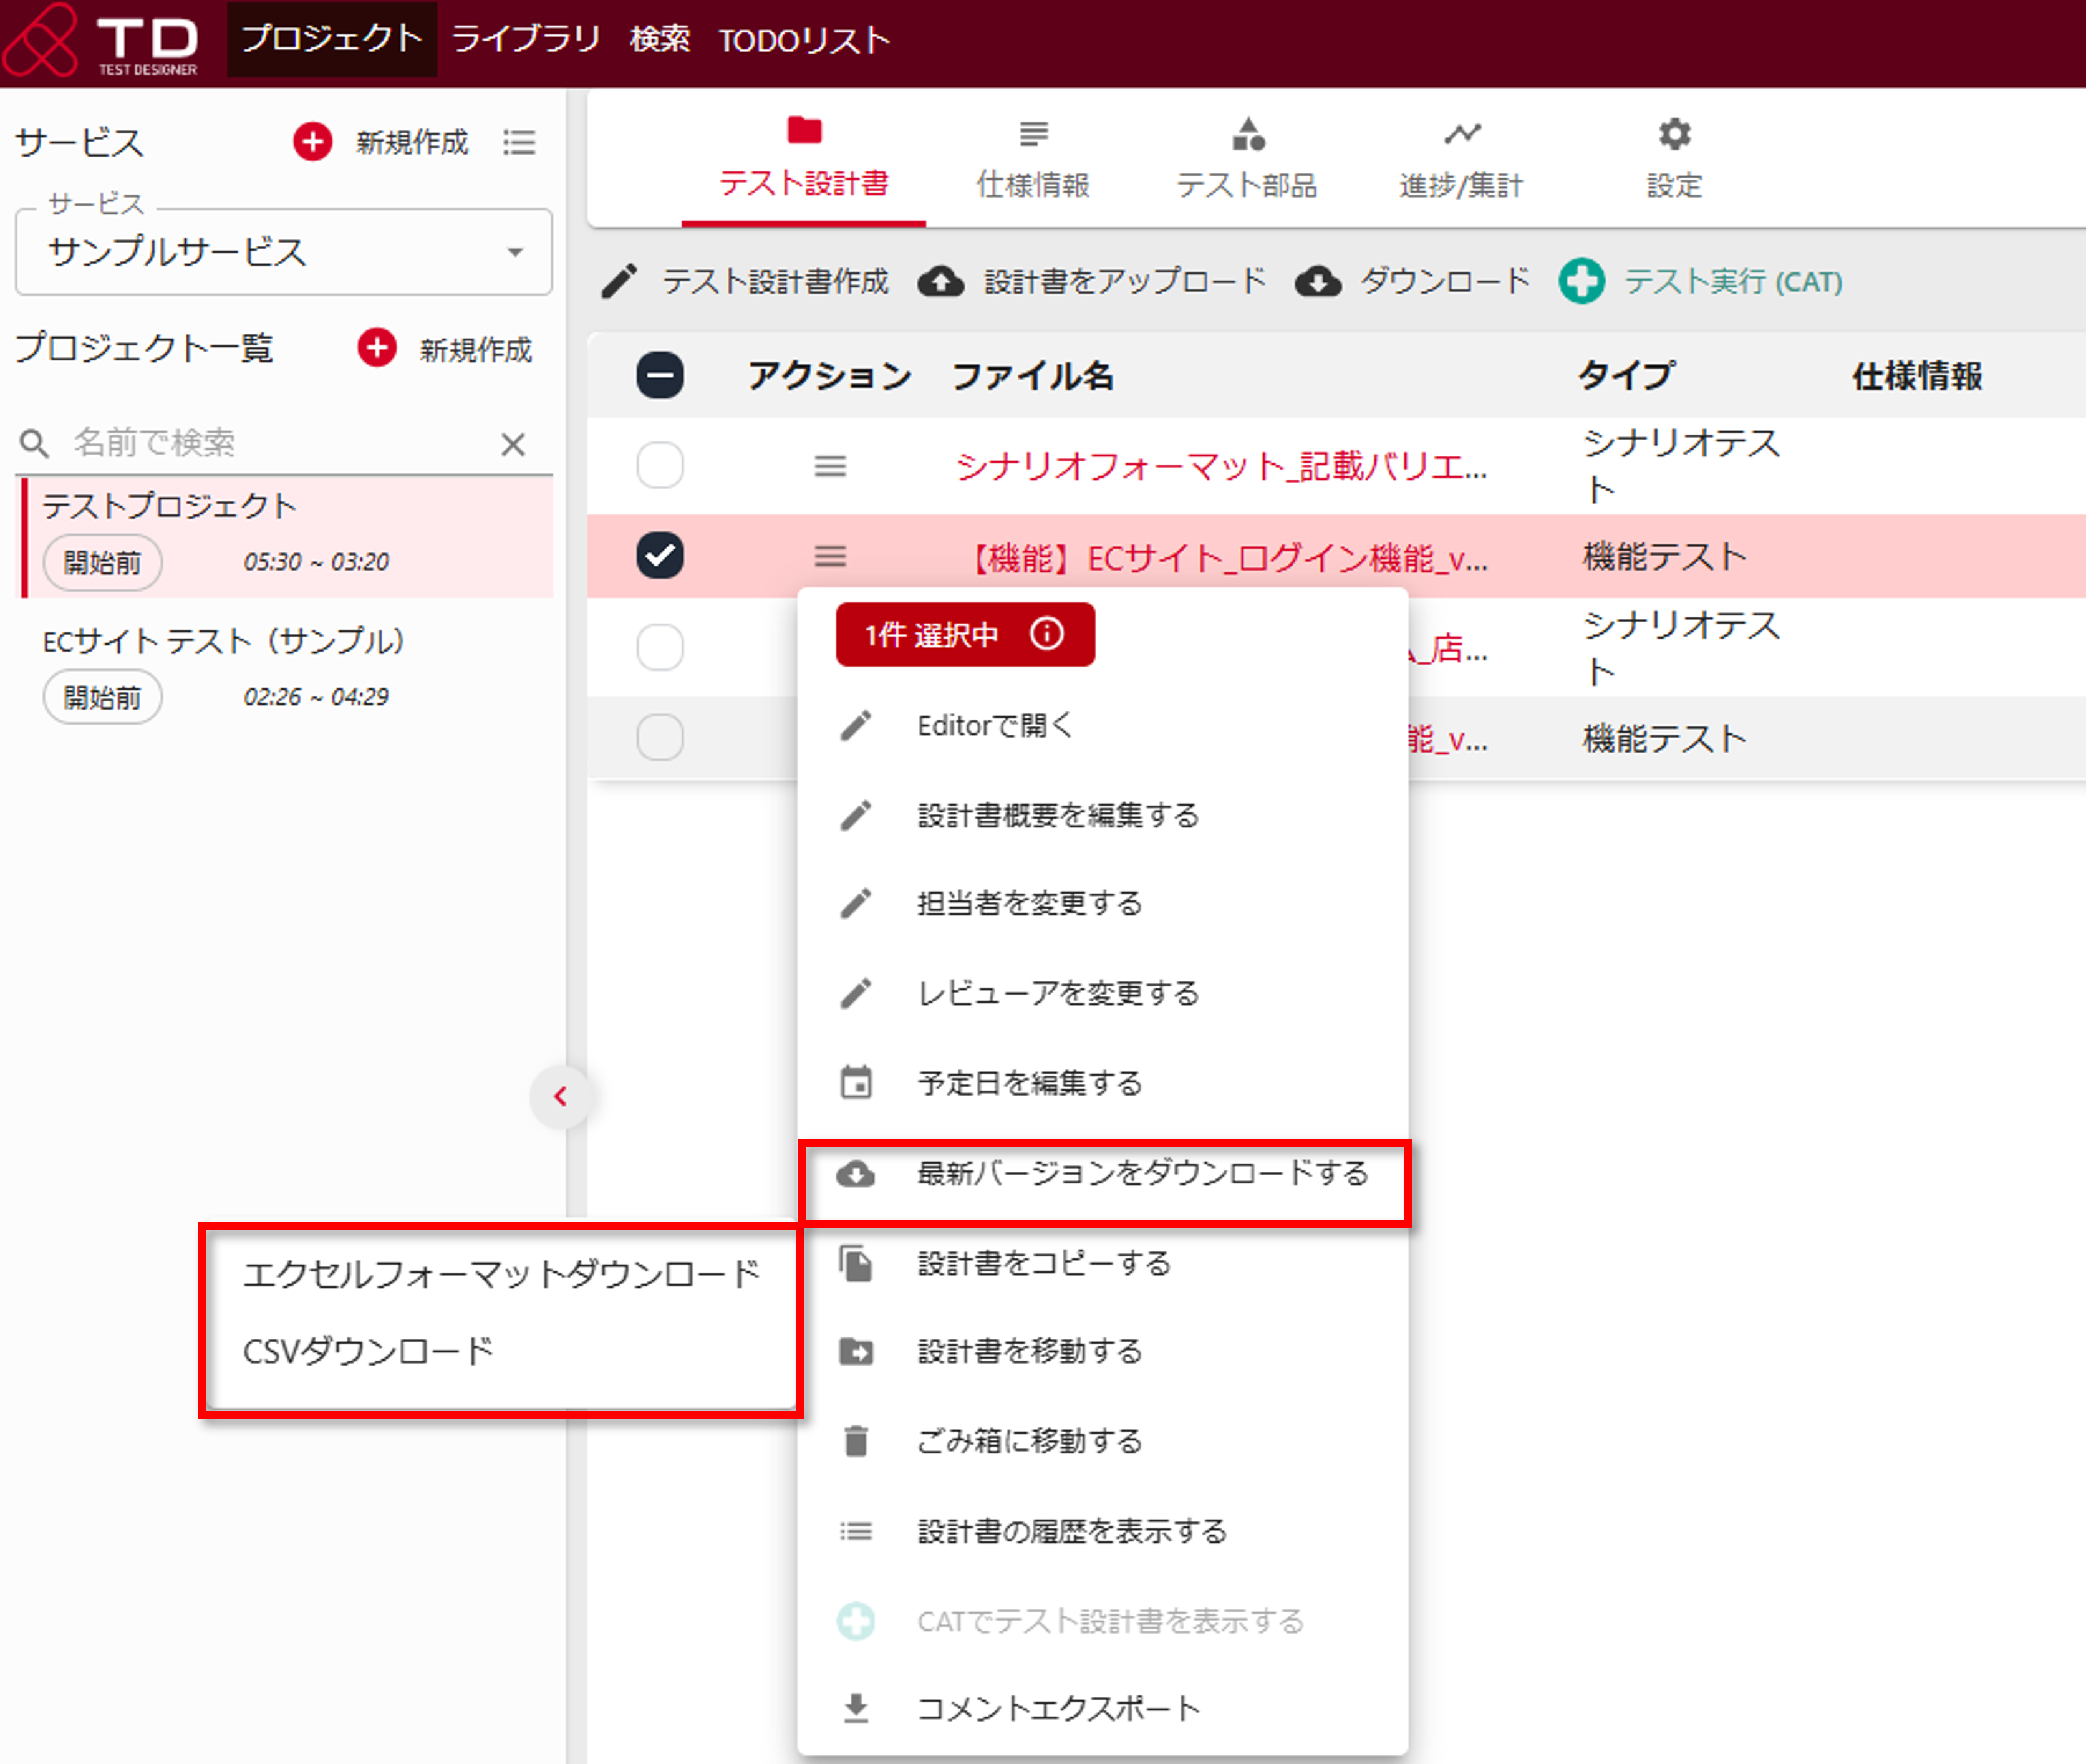Image resolution: width=2086 pixels, height=1764 pixels.
Task: Click the cloud download icon in toolbar
Action: point(1318,282)
